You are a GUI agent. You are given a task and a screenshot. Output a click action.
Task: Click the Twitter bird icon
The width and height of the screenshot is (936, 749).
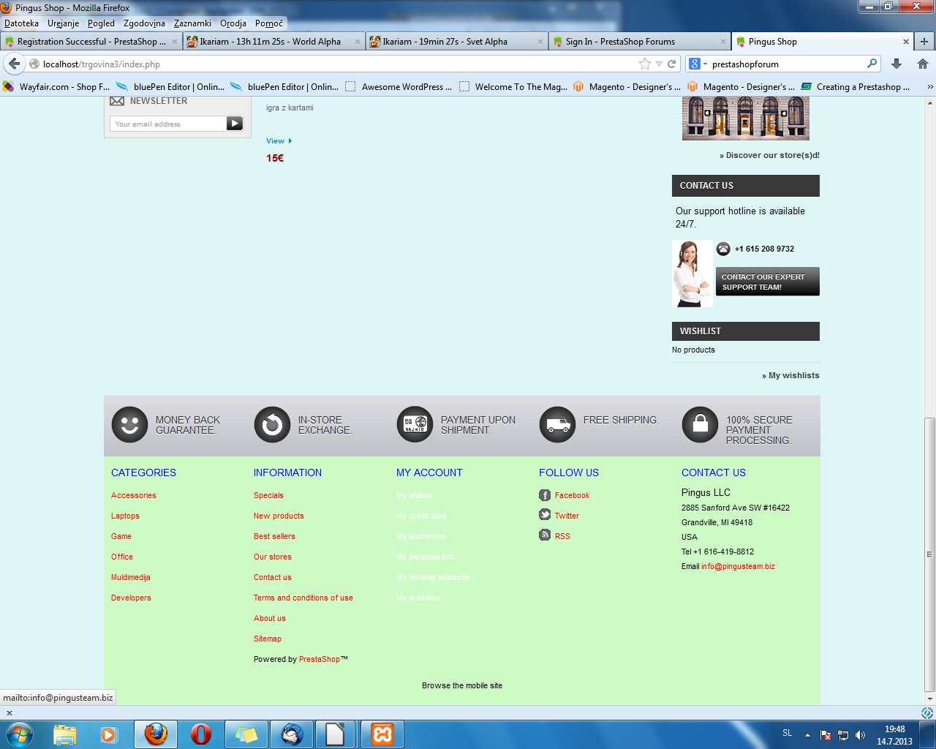(x=545, y=515)
